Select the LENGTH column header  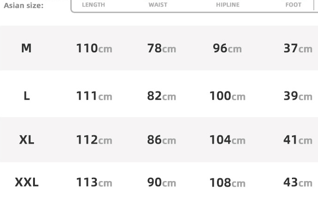coord(93,5)
